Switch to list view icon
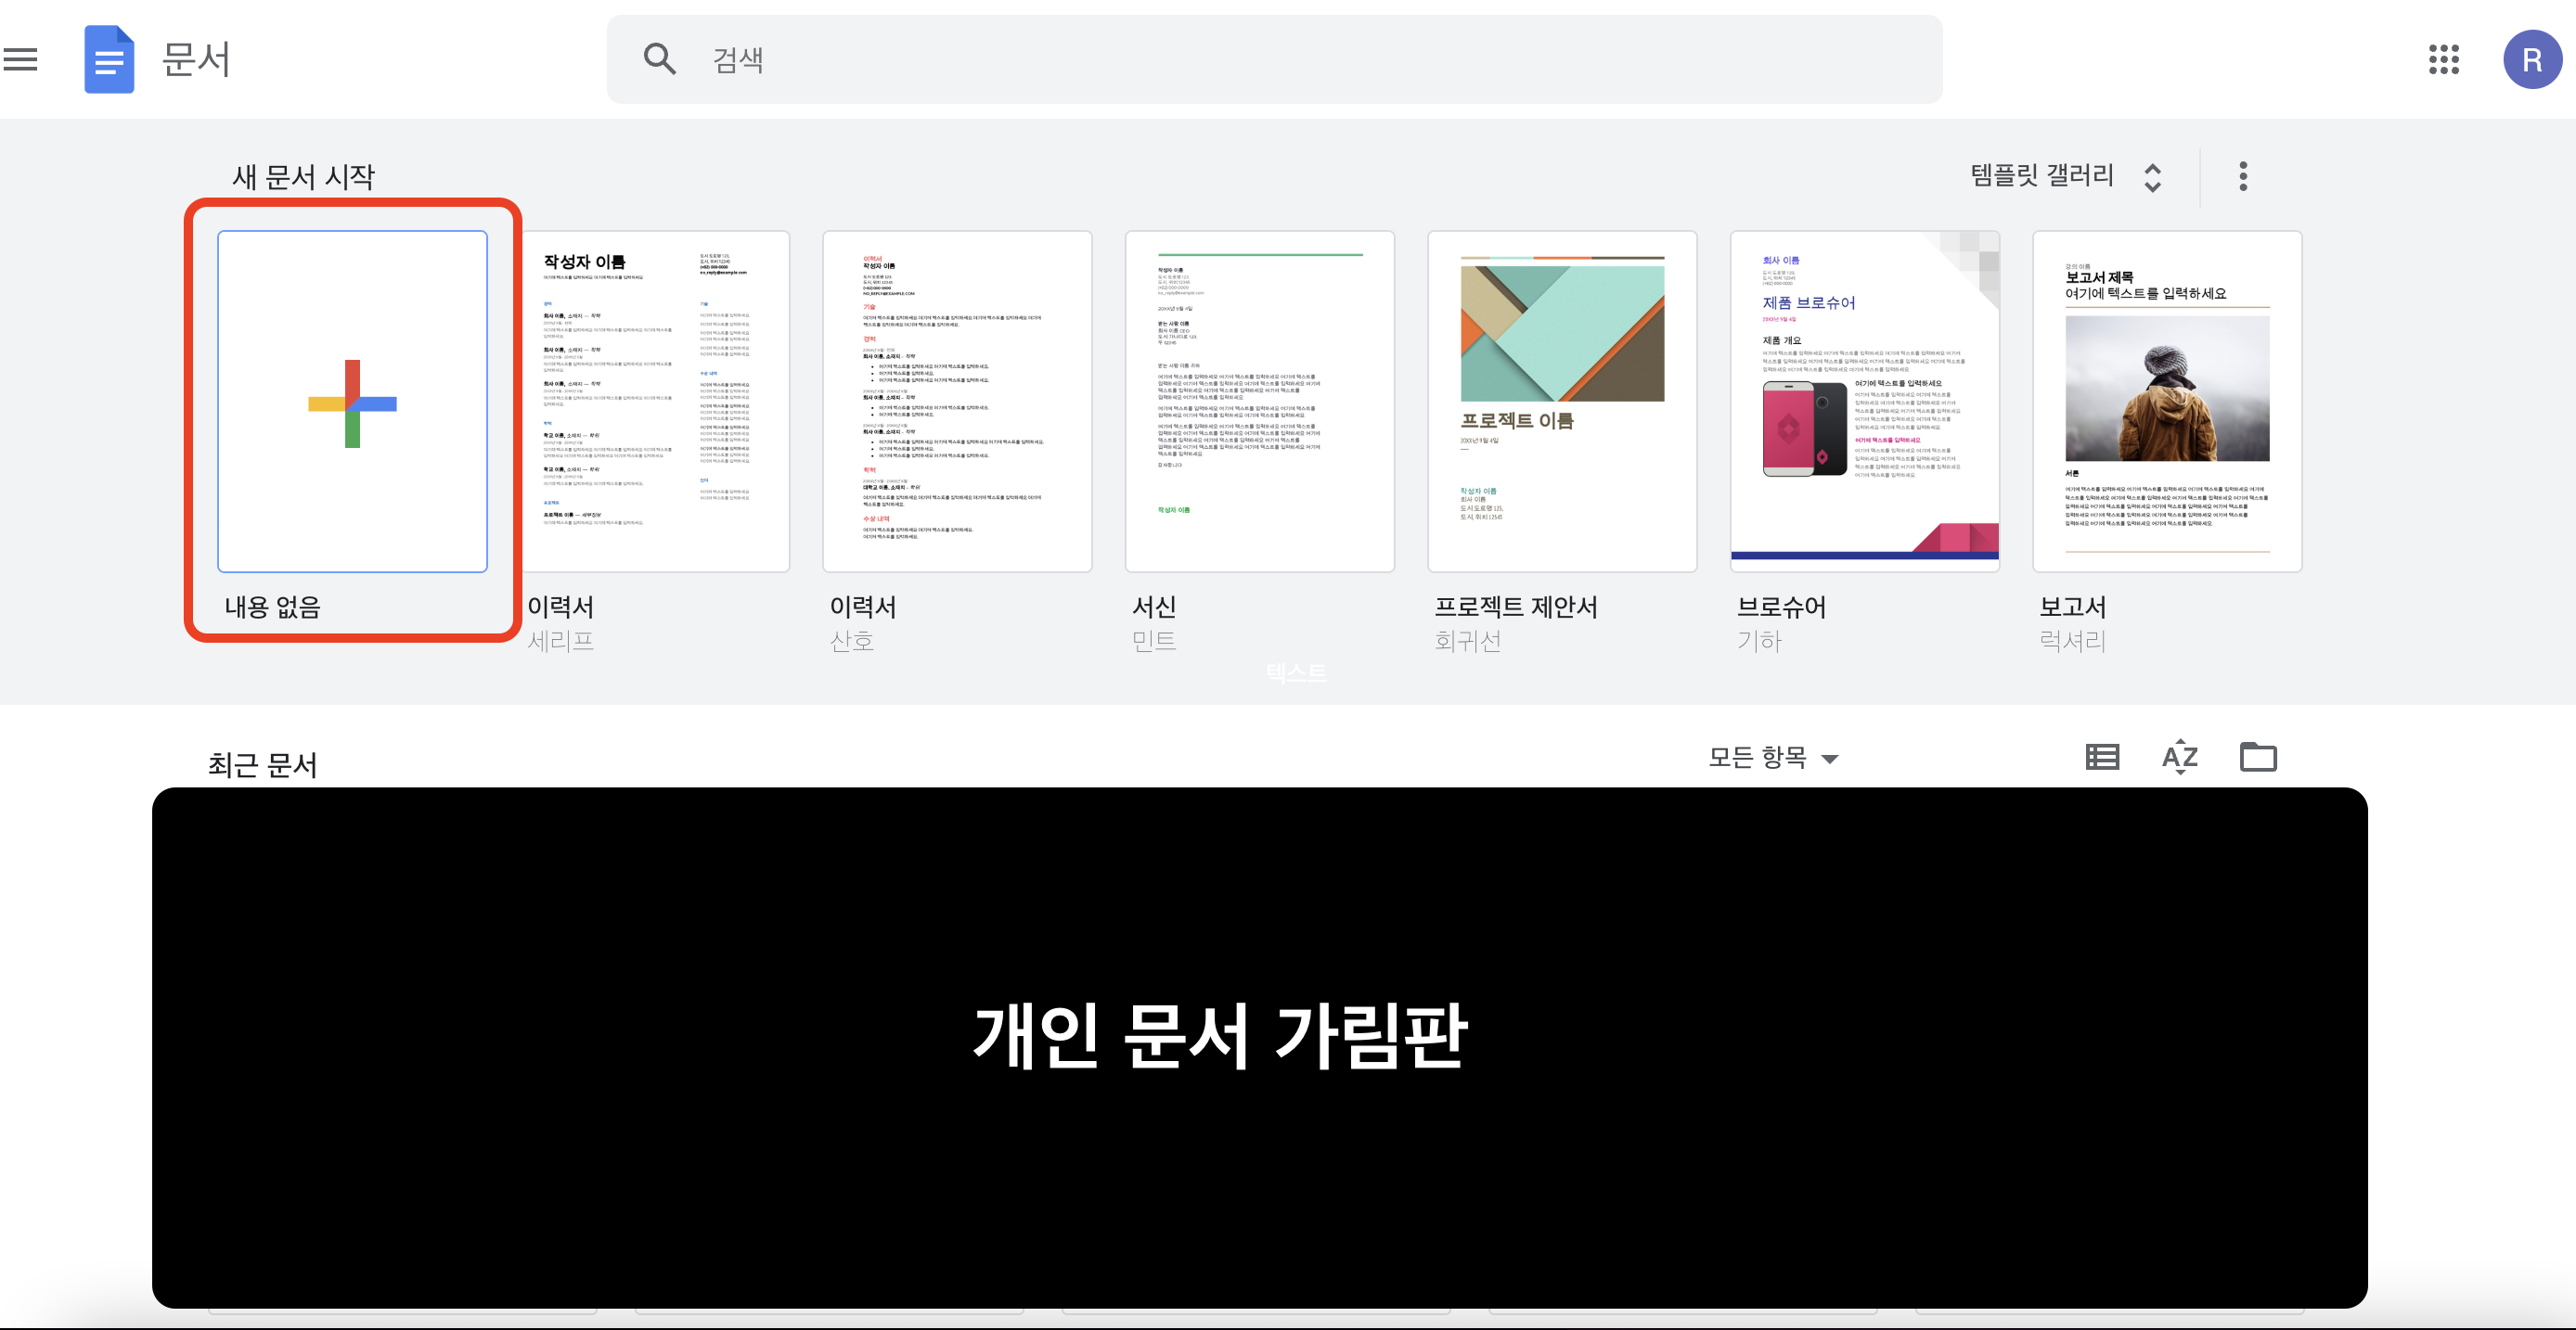This screenshot has width=2576, height=1330. tap(2102, 758)
